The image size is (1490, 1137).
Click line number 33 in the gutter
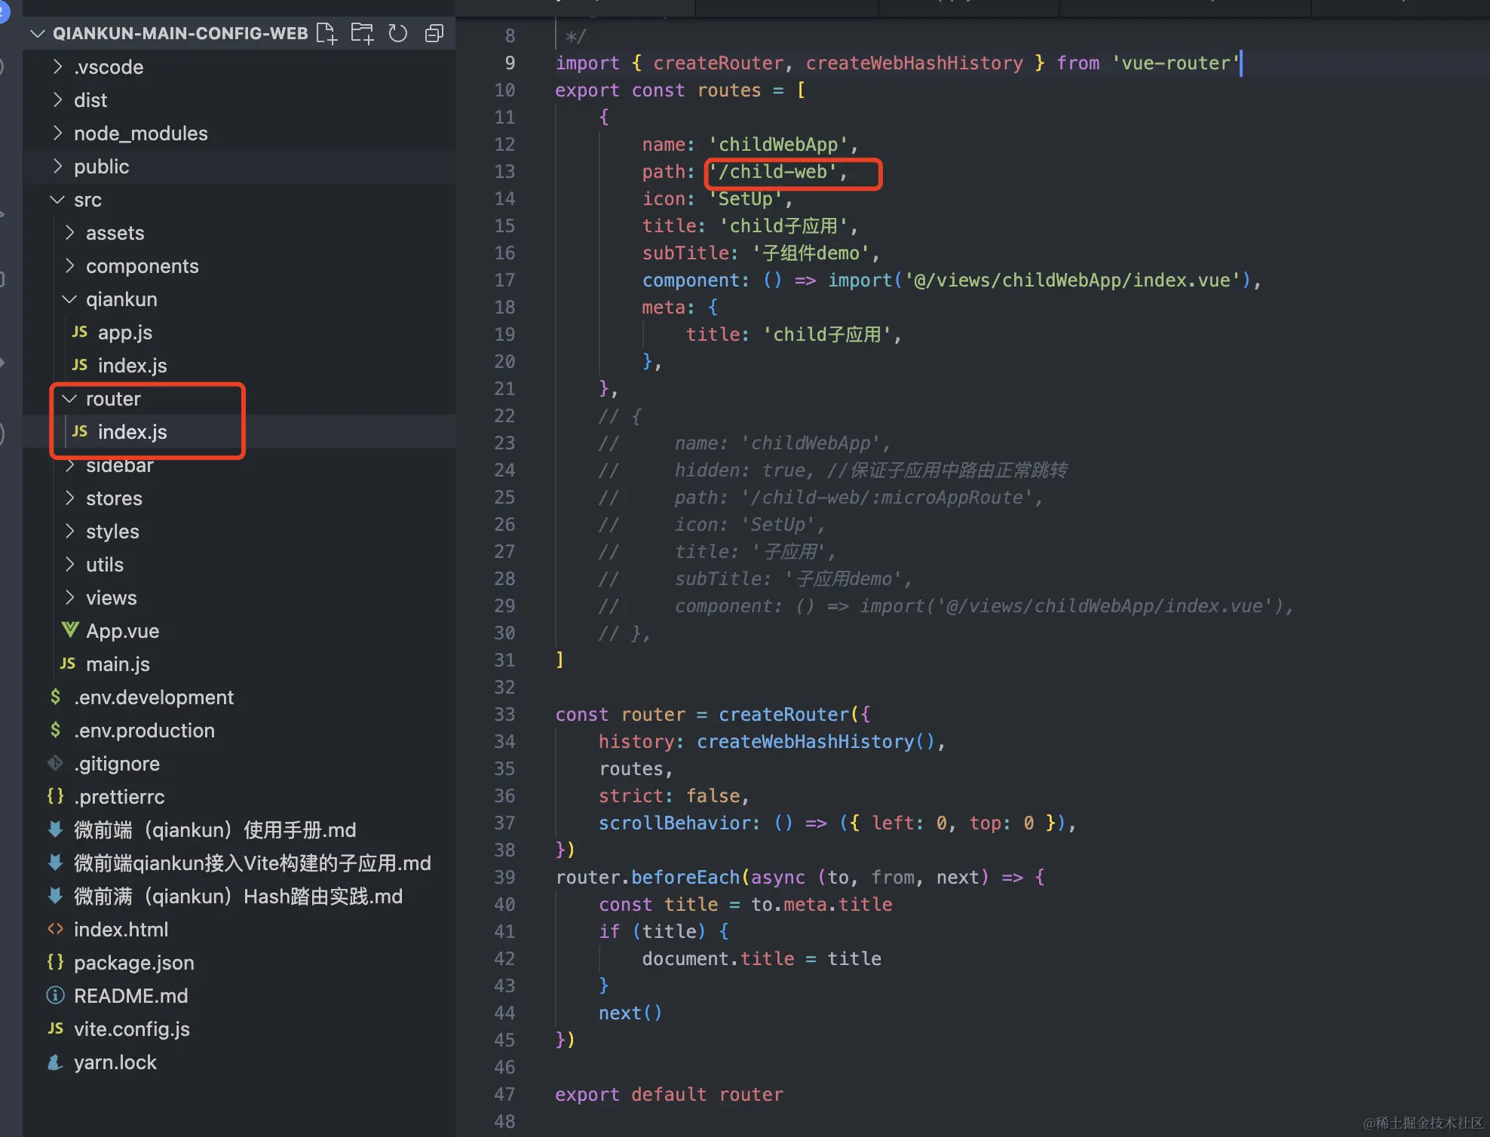[x=504, y=714]
